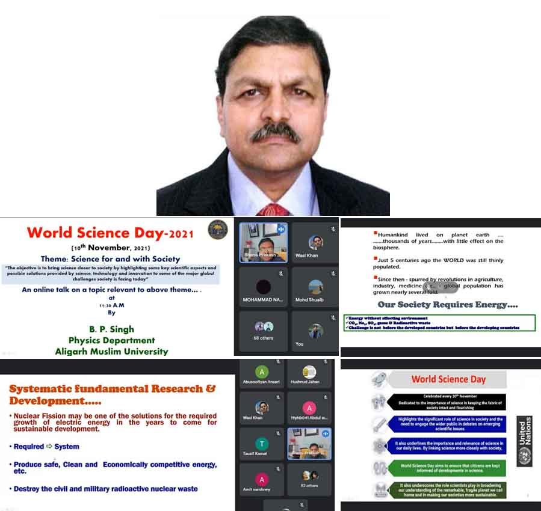Click the microscope icon beside World Science Day

[380, 379]
